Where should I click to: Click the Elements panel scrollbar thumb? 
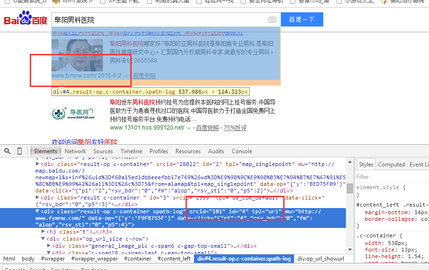click(x=350, y=188)
